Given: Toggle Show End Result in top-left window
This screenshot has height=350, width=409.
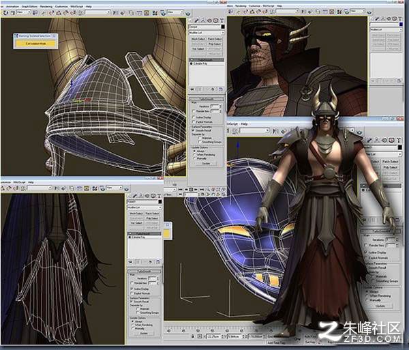Looking at the screenshot, I should point(200,89).
